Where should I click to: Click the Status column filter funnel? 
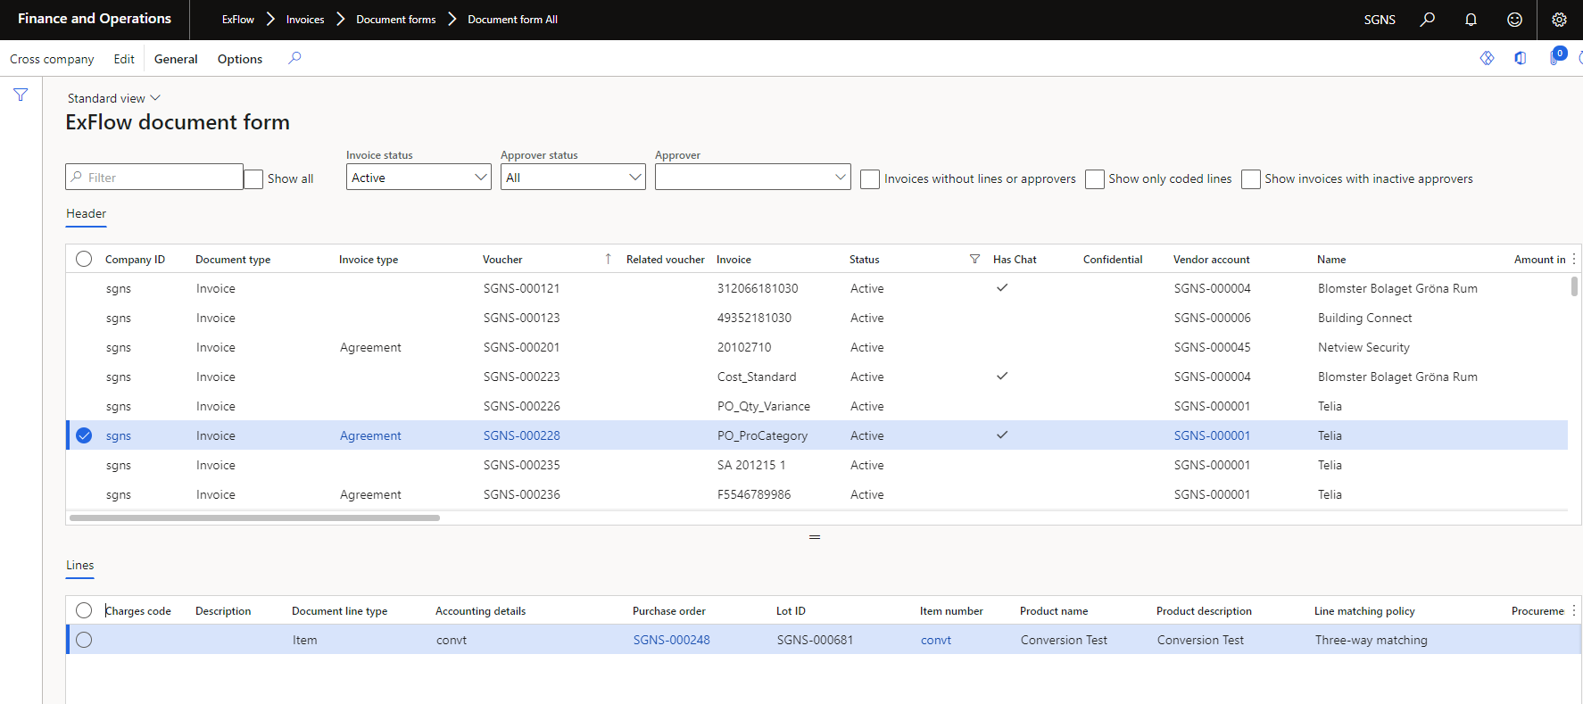[x=974, y=259]
